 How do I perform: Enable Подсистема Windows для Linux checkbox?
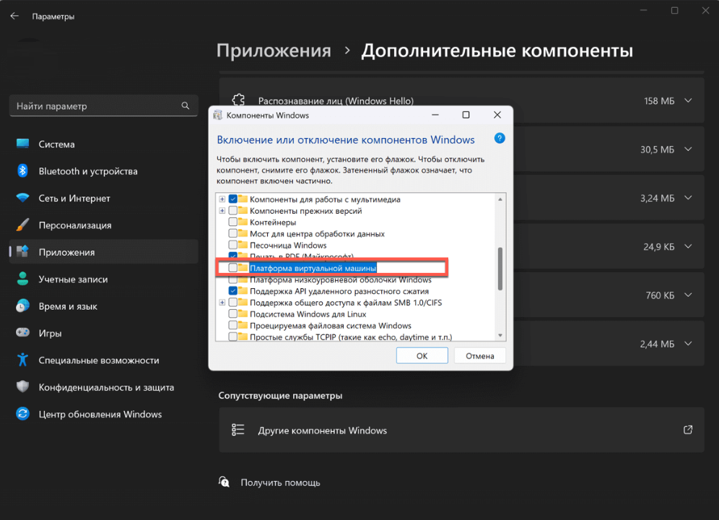tap(233, 314)
